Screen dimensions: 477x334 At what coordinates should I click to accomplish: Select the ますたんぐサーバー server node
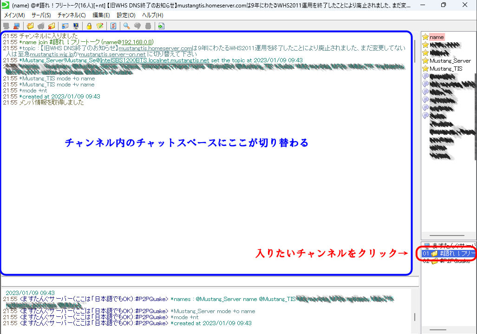pos(453,245)
